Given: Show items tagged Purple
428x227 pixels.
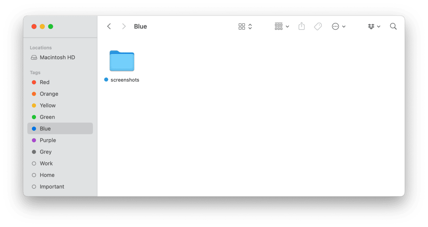Looking at the screenshot, I should [x=60, y=140].
